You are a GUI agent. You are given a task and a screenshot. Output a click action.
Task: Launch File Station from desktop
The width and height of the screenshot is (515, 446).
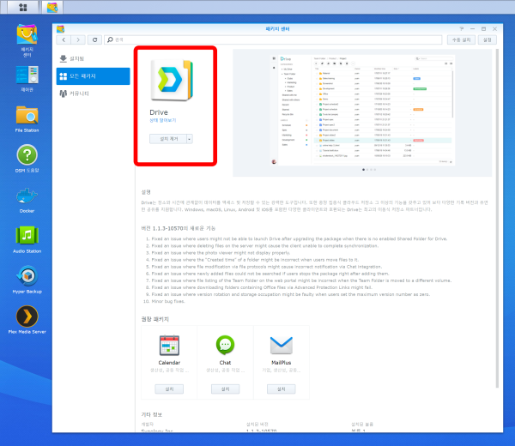27,119
